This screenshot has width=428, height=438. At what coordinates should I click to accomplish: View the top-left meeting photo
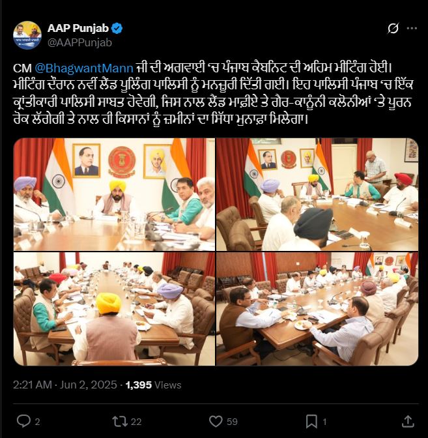pos(114,194)
